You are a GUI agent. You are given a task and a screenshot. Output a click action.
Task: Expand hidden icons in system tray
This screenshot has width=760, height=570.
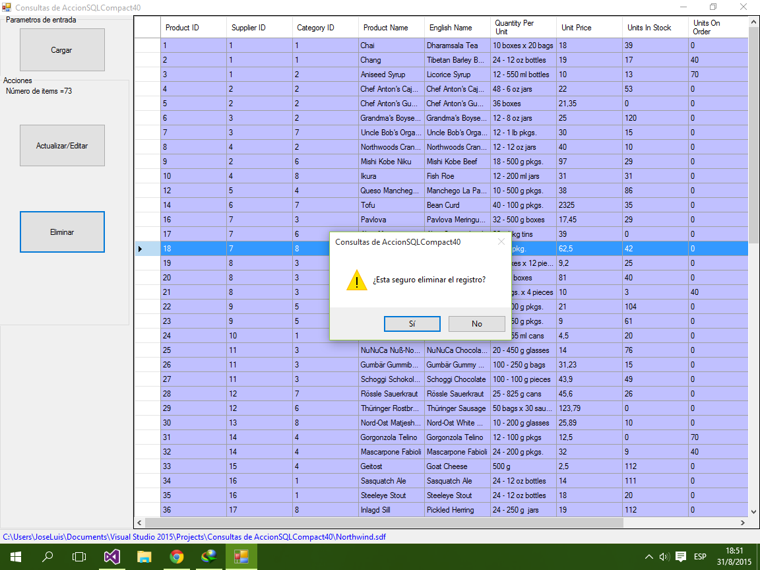coord(649,556)
